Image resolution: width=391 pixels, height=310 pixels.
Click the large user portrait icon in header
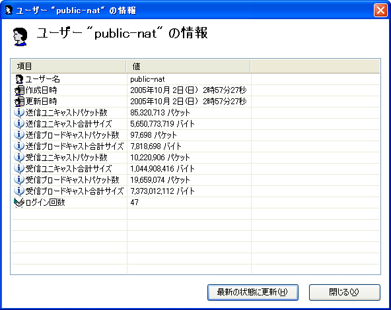click(20, 37)
